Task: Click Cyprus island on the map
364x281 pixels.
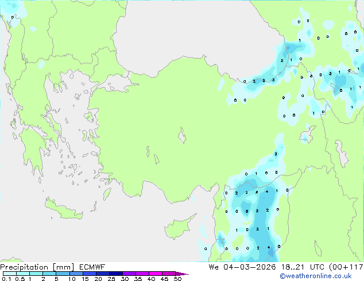Action: (x=179, y=228)
